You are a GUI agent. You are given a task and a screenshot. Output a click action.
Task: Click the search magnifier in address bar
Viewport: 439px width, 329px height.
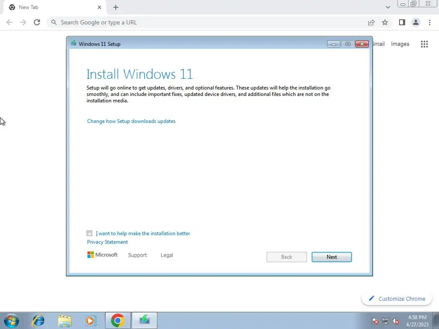coord(54,22)
